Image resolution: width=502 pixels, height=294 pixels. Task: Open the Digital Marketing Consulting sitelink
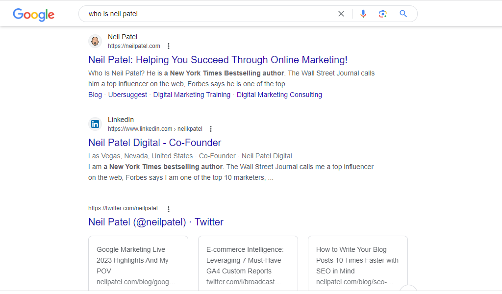tap(279, 95)
